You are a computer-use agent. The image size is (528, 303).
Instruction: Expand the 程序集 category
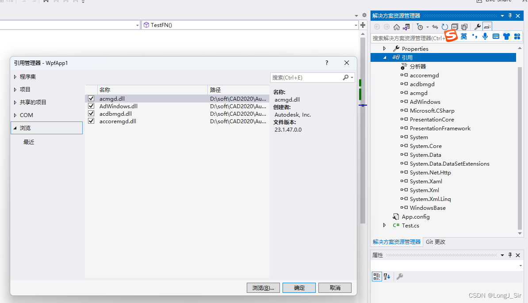[x=15, y=77]
